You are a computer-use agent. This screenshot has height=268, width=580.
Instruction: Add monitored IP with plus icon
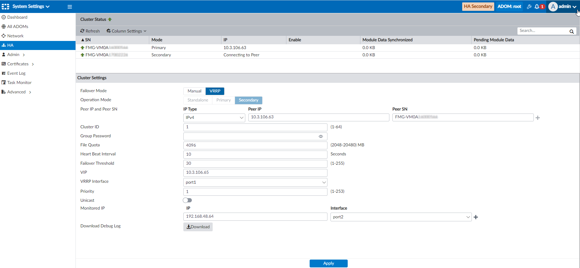476,217
